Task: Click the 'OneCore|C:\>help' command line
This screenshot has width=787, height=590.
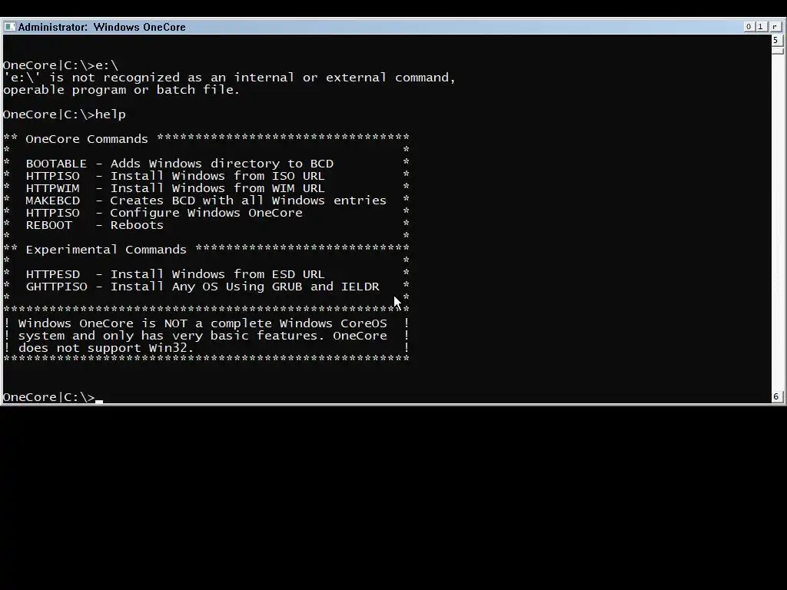Action: (65, 114)
